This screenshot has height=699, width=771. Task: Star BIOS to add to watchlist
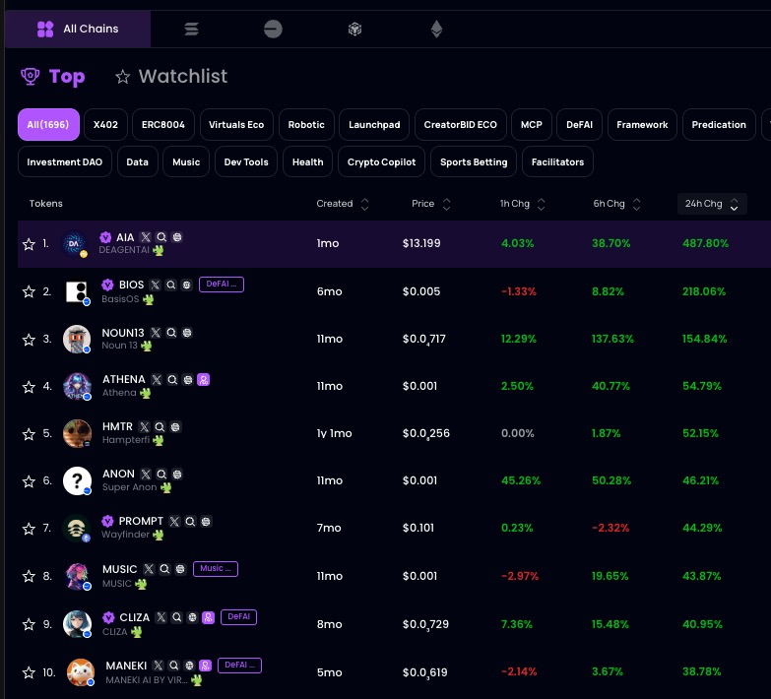tap(29, 292)
